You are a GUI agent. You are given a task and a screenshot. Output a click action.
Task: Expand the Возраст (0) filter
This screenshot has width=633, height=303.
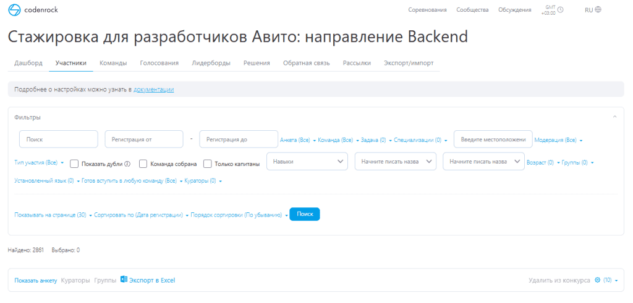pyautogui.click(x=543, y=163)
